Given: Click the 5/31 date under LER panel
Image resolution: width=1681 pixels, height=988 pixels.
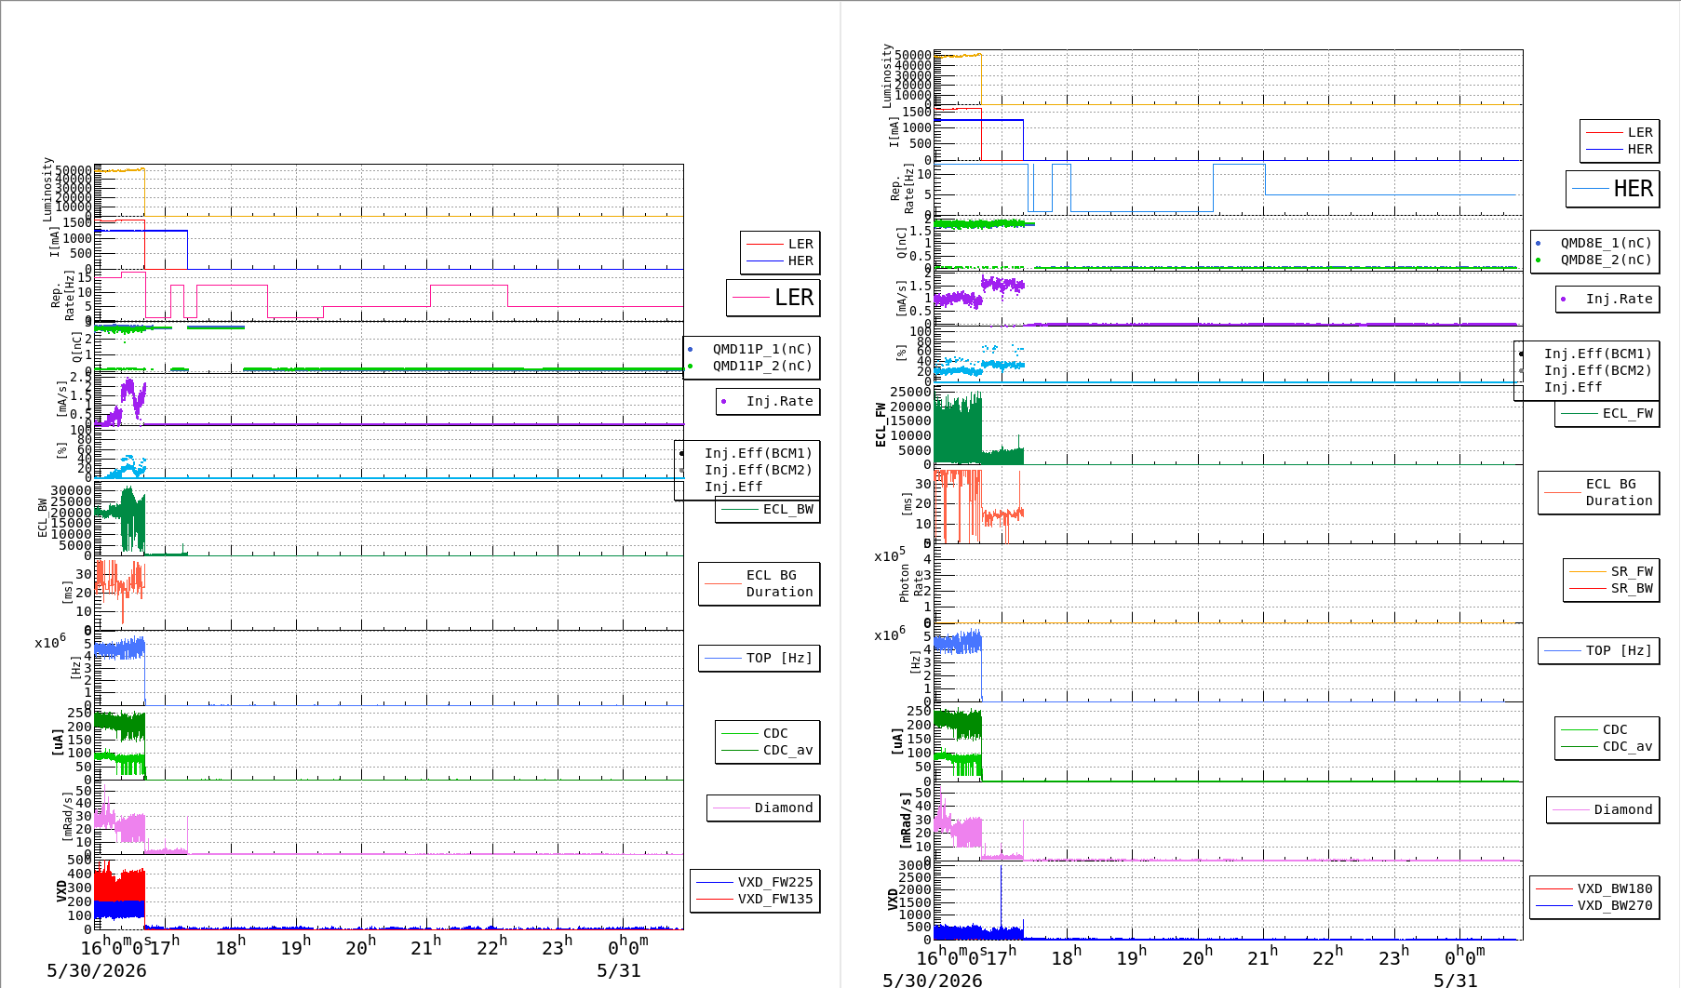Looking at the screenshot, I should [618, 970].
